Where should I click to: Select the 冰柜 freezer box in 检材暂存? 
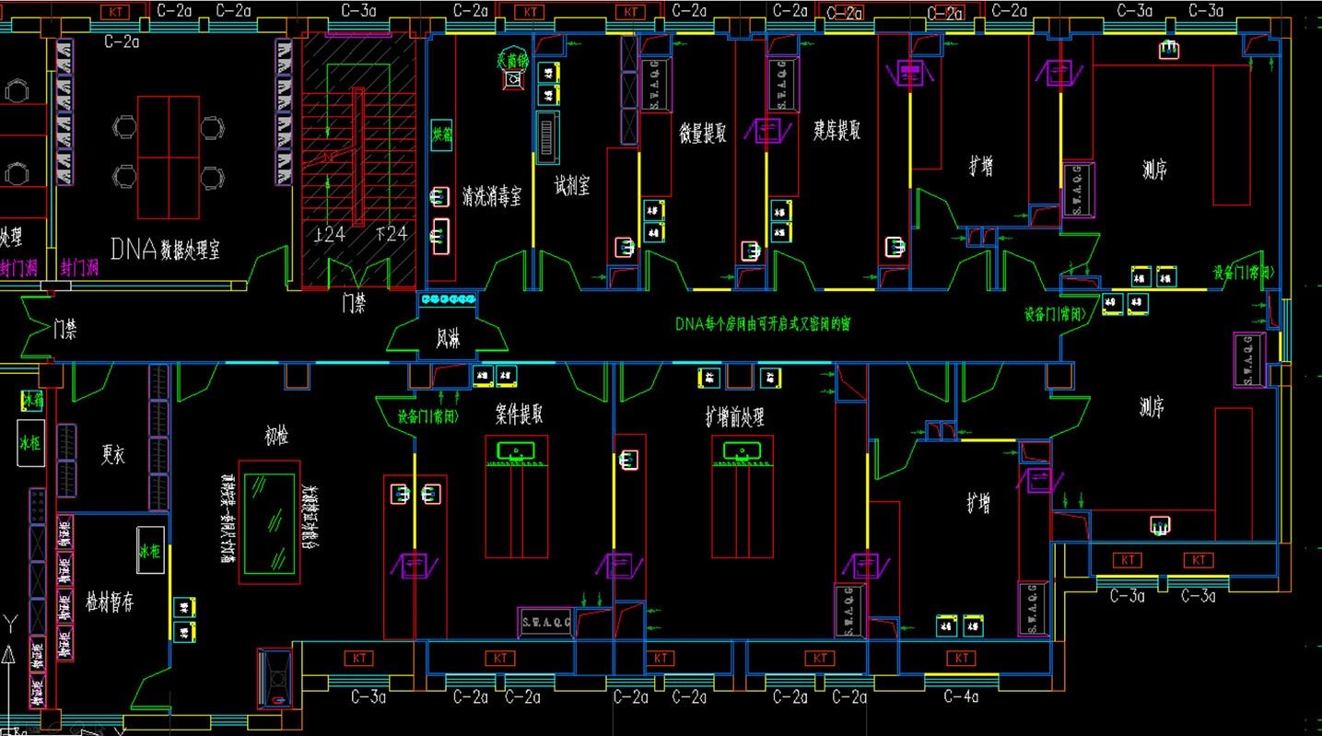[151, 551]
